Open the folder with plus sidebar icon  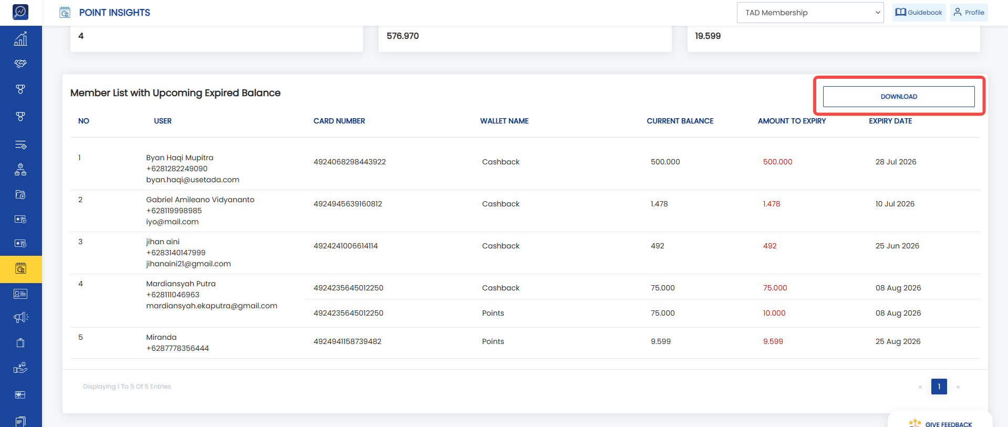tap(20, 195)
